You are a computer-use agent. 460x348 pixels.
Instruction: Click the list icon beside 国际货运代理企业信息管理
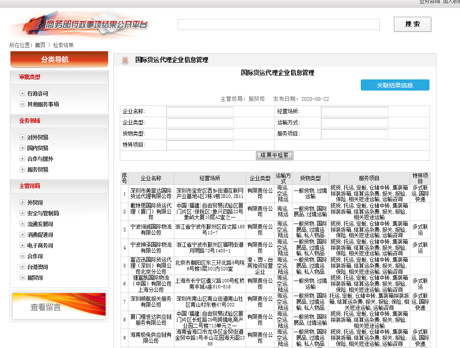click(125, 61)
